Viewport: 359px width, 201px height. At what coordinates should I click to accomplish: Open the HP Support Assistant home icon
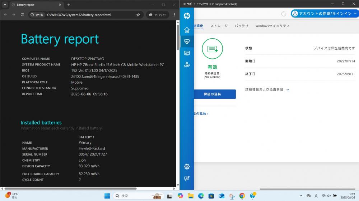point(187,30)
